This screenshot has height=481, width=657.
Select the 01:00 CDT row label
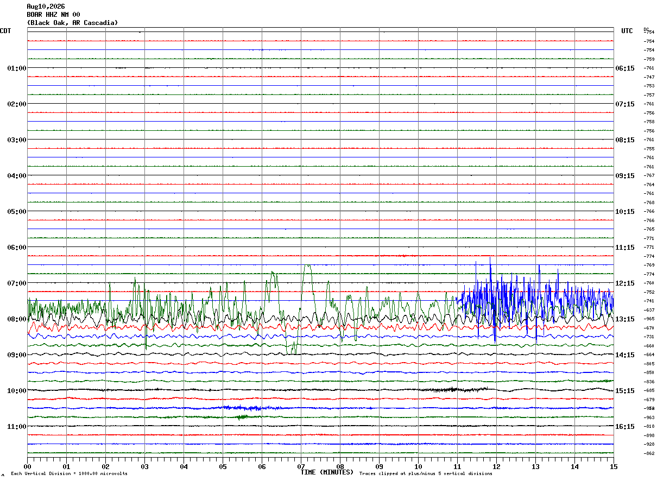tap(17, 68)
